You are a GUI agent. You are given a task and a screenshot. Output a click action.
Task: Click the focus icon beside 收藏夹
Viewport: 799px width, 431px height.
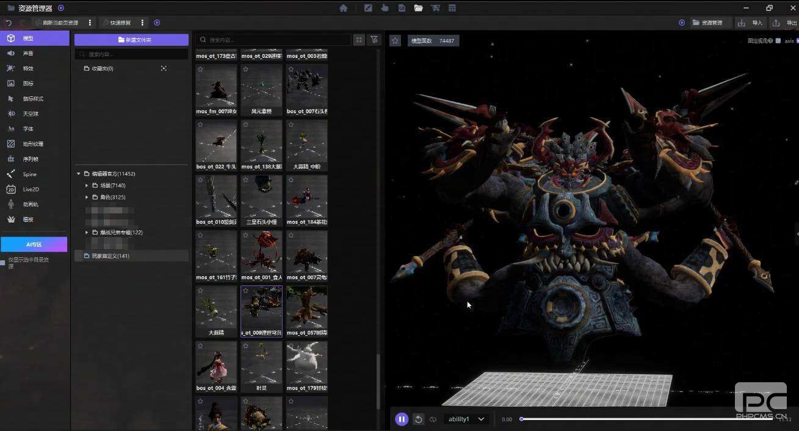click(164, 68)
